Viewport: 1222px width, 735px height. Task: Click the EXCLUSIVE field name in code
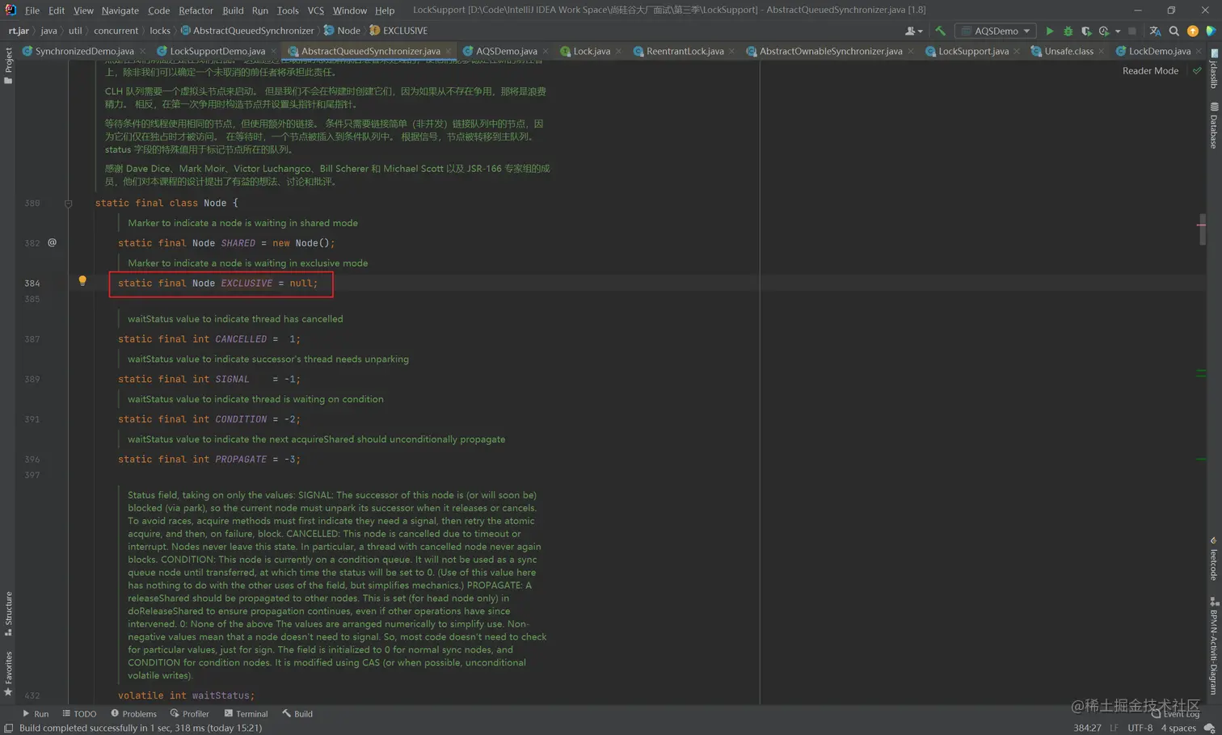tap(247, 283)
